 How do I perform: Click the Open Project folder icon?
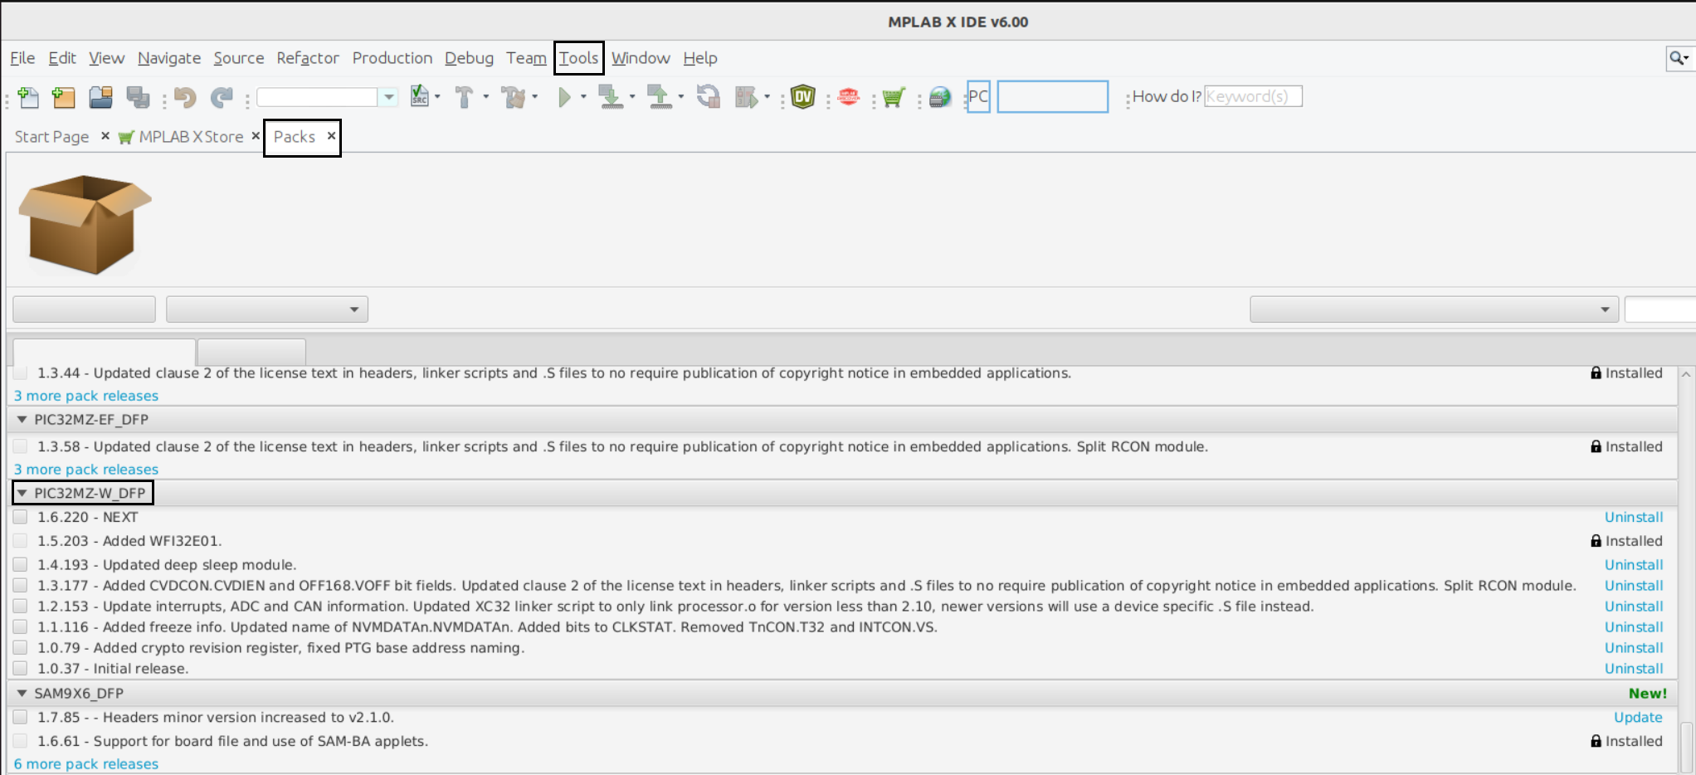coord(101,97)
